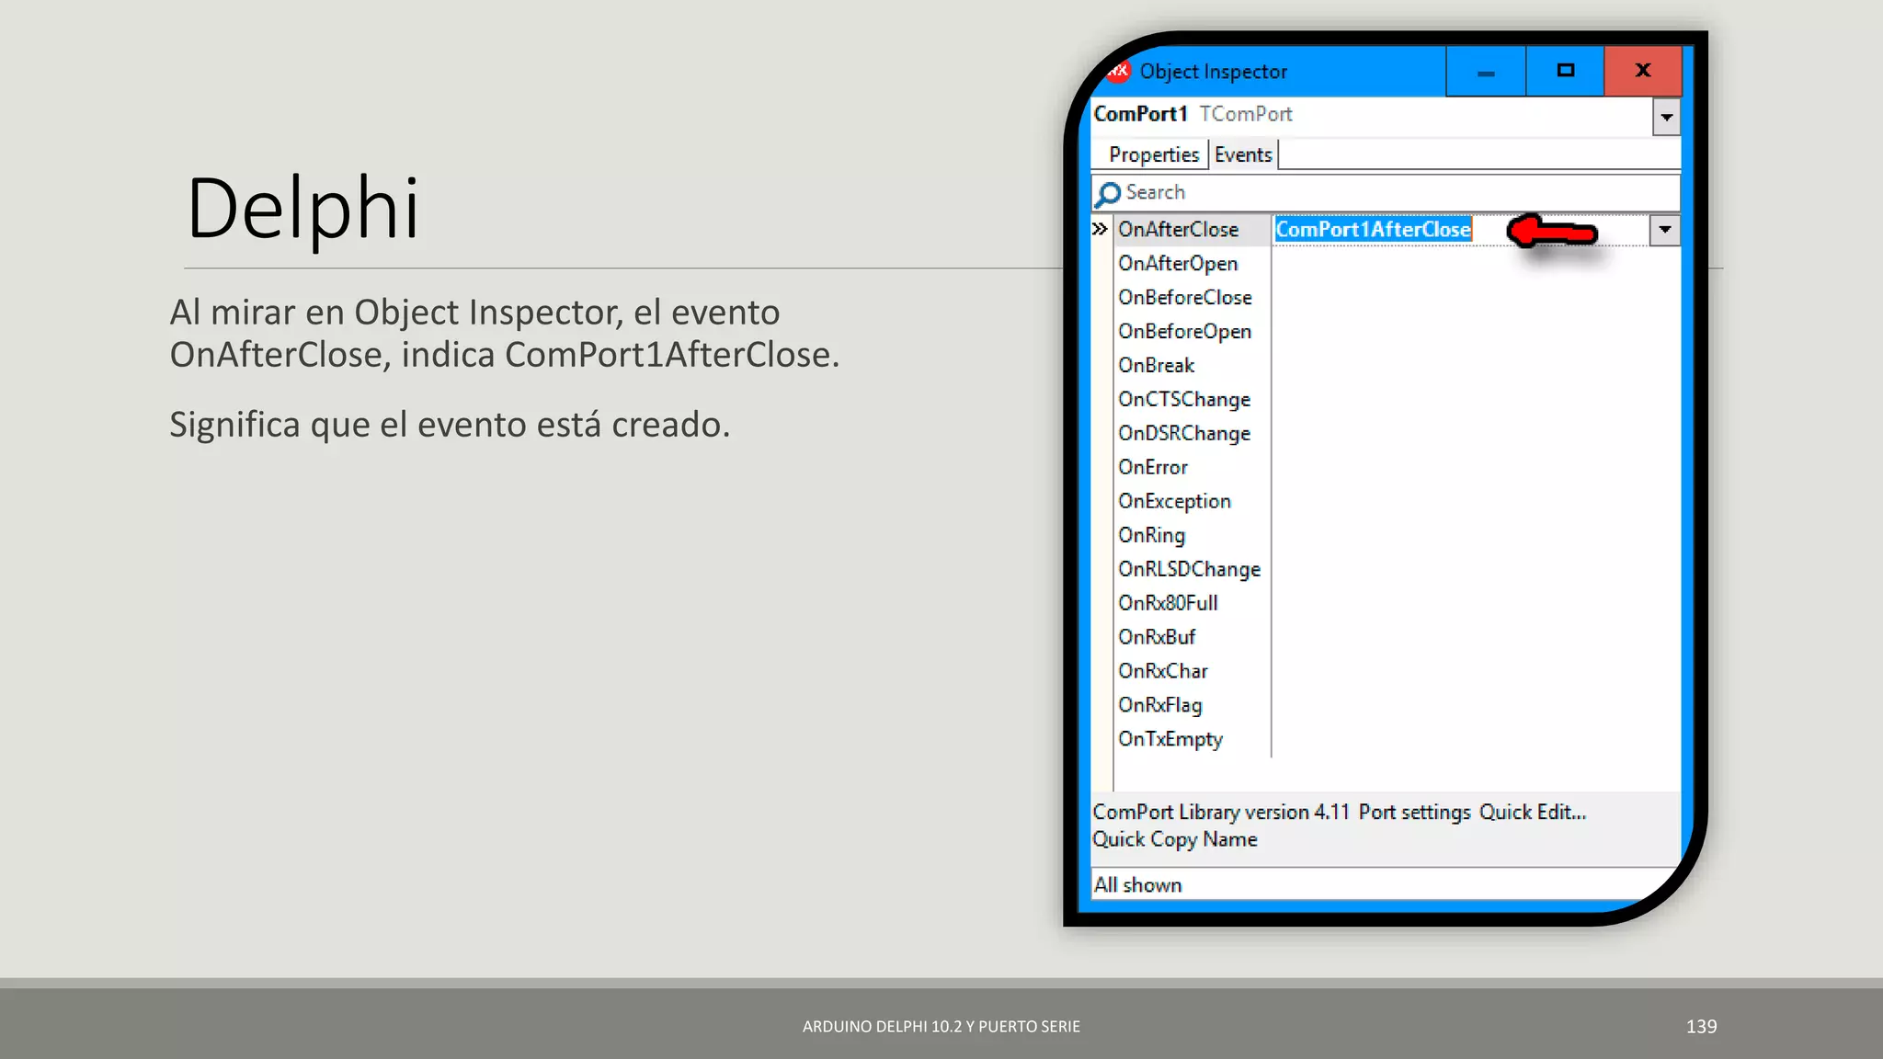Open the OnAfterClose event handler dropdown
Screen dimensions: 1883x1059
coord(1664,230)
